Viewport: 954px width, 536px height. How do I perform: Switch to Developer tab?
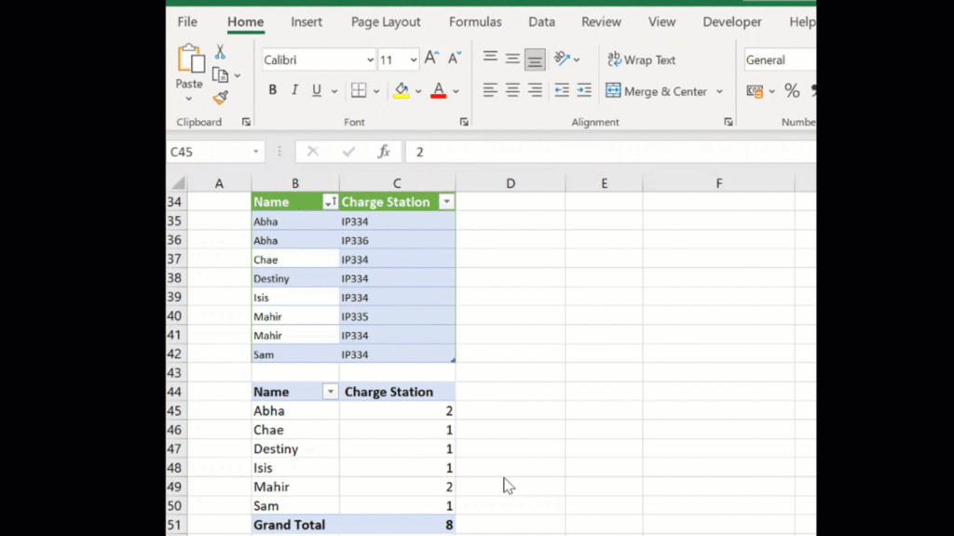[x=732, y=22]
